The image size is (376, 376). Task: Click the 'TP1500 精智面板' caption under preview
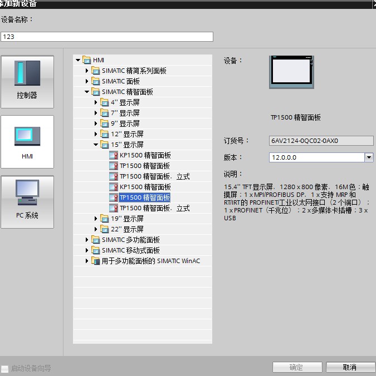pyautogui.click(x=296, y=117)
